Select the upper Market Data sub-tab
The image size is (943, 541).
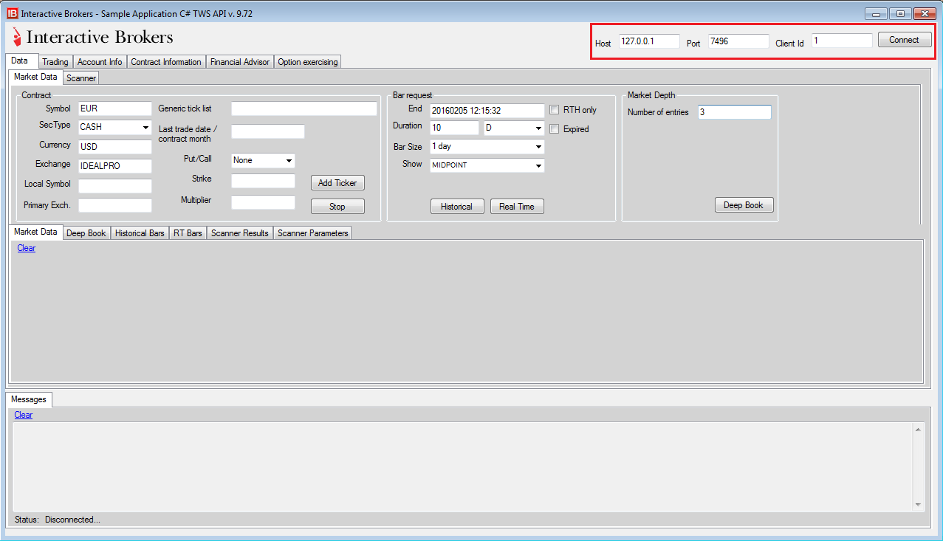tap(35, 77)
